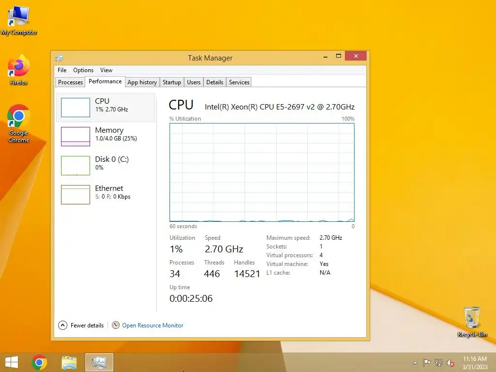Open File Explorer from taskbar
The width and height of the screenshot is (496, 372).
69,362
